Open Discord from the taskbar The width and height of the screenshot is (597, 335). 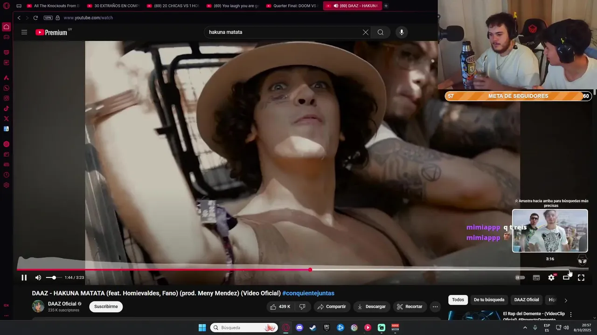click(299, 328)
